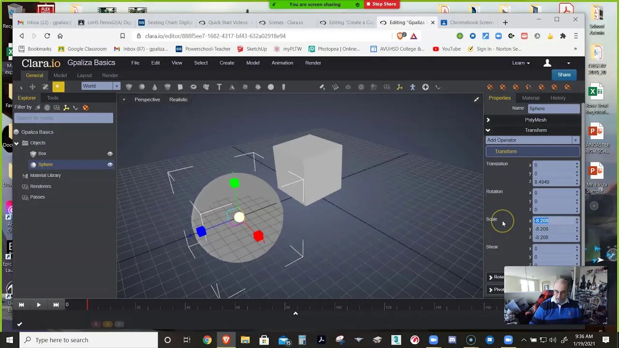Image resolution: width=619 pixels, height=348 pixels.
Task: Add a skeleton figure from toolbar
Action: click(x=413, y=87)
